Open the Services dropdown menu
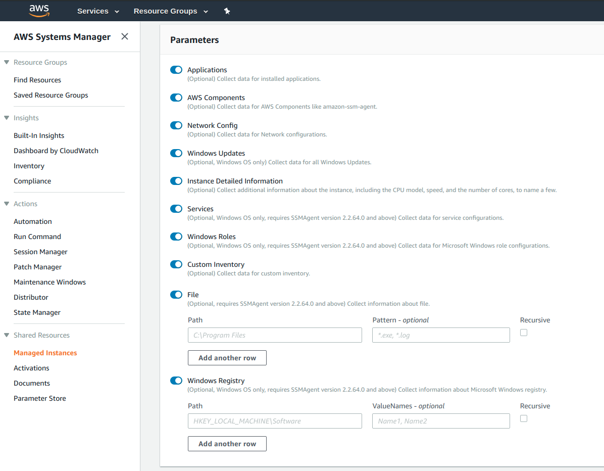 [x=98, y=11]
